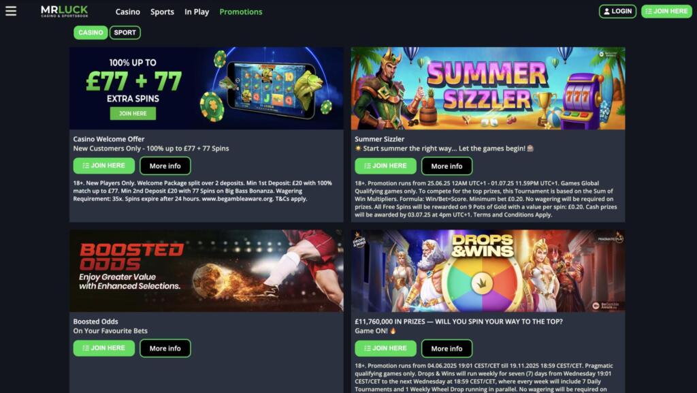Viewport: 697px width, 393px height.
Task: Toggle the Sport promotions filter
Action: tap(125, 33)
